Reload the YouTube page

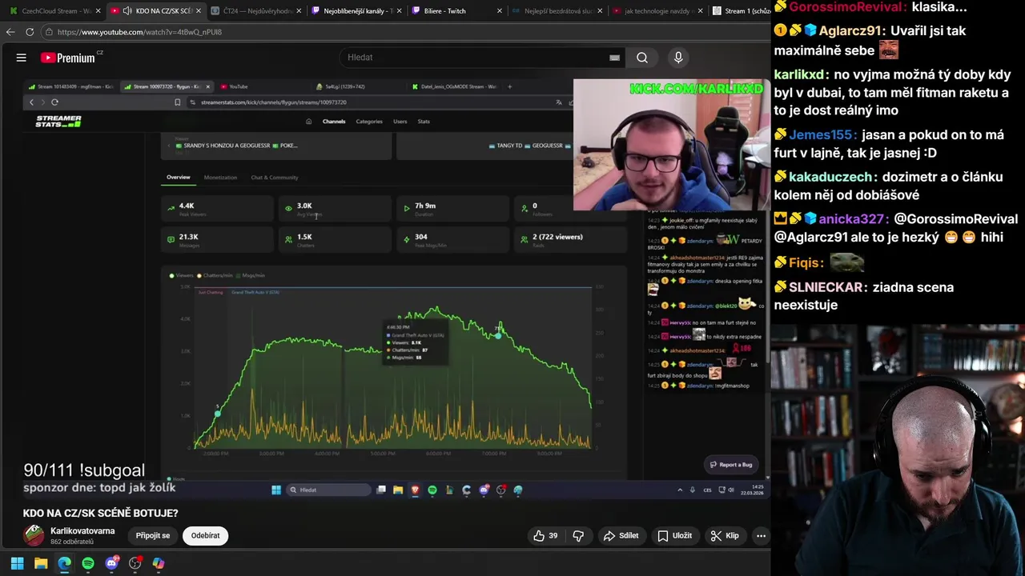30,32
